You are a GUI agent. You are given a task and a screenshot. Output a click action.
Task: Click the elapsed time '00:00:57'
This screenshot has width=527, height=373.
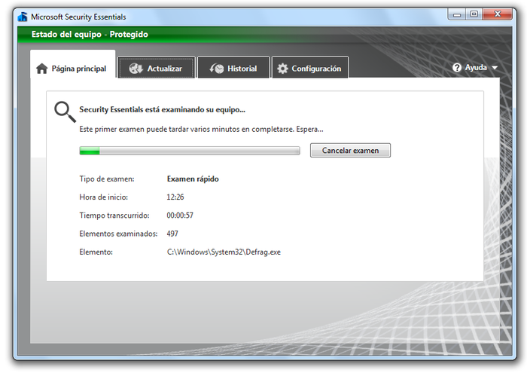coord(180,216)
